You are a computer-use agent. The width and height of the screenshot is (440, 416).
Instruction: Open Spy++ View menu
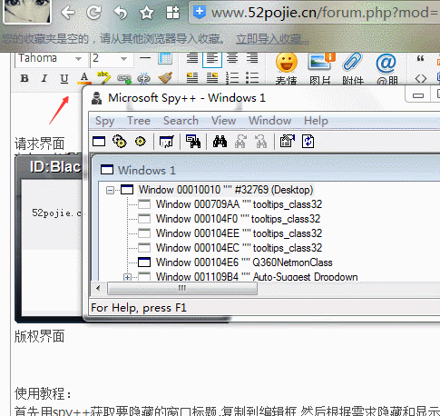[x=223, y=121]
